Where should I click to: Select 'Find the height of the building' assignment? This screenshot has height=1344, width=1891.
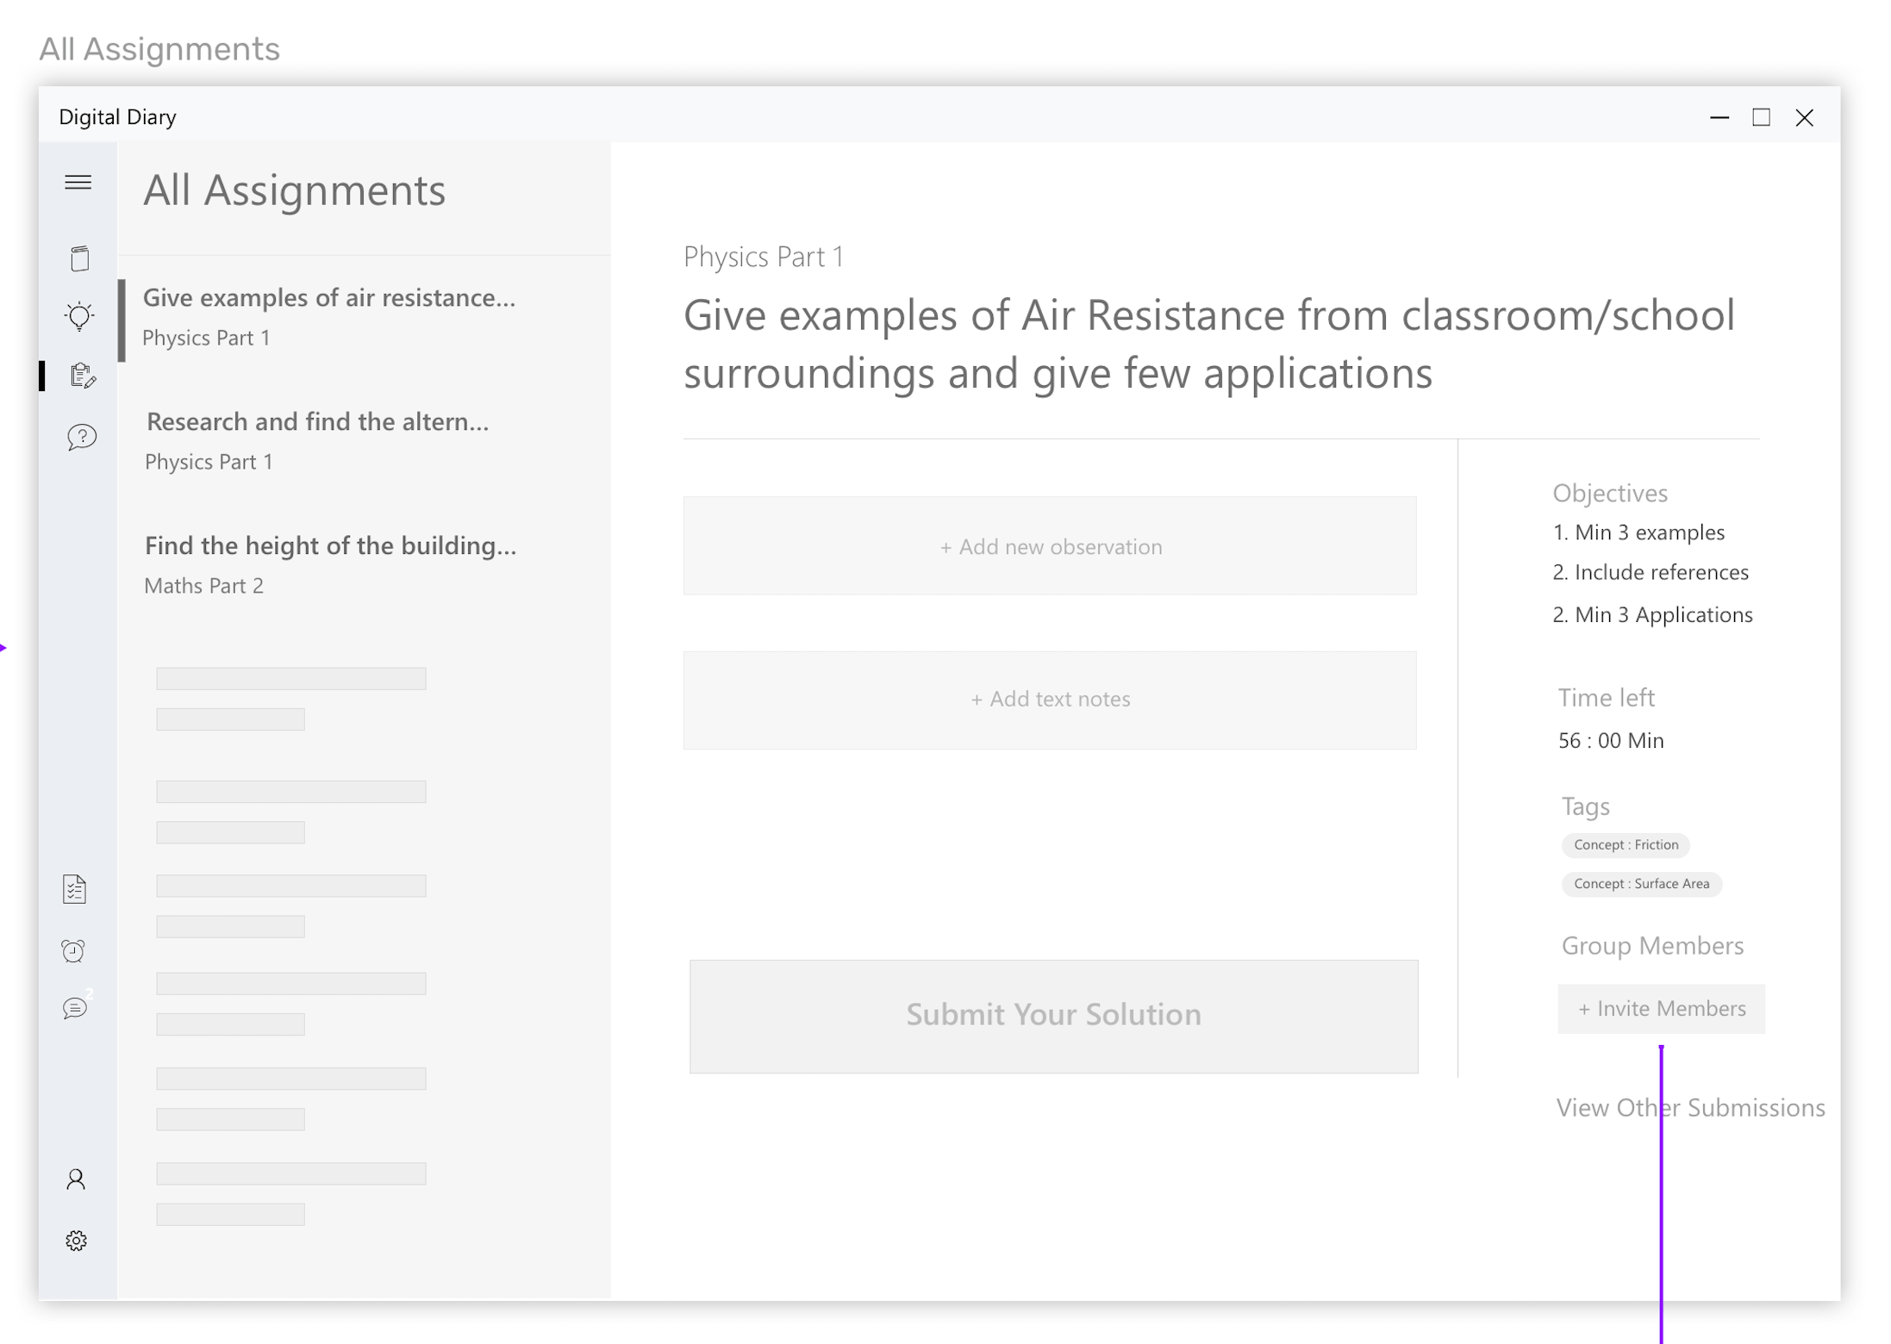(330, 563)
